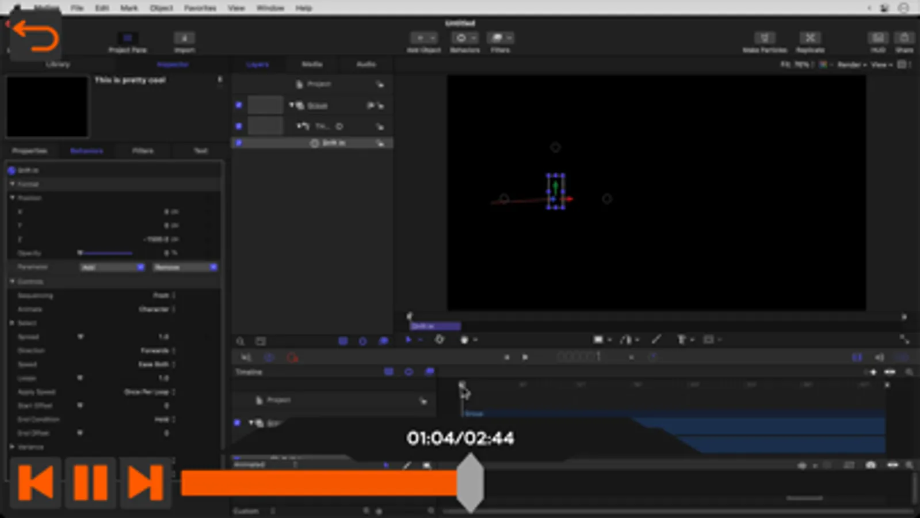The height and width of the screenshot is (518, 920).
Task: Click the Spread value slider handle
Action: pyautogui.click(x=80, y=337)
